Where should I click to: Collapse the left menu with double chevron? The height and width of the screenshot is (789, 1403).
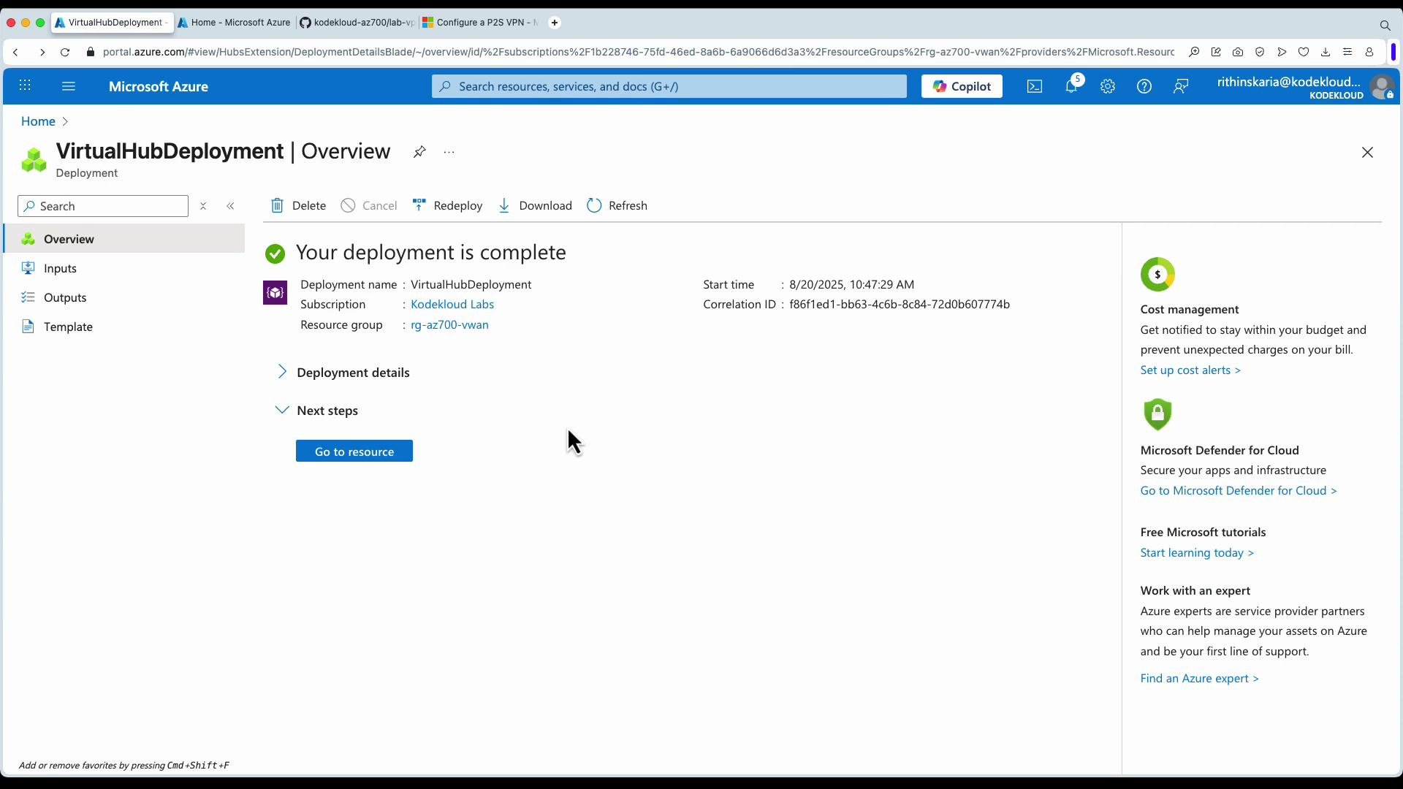tap(230, 206)
